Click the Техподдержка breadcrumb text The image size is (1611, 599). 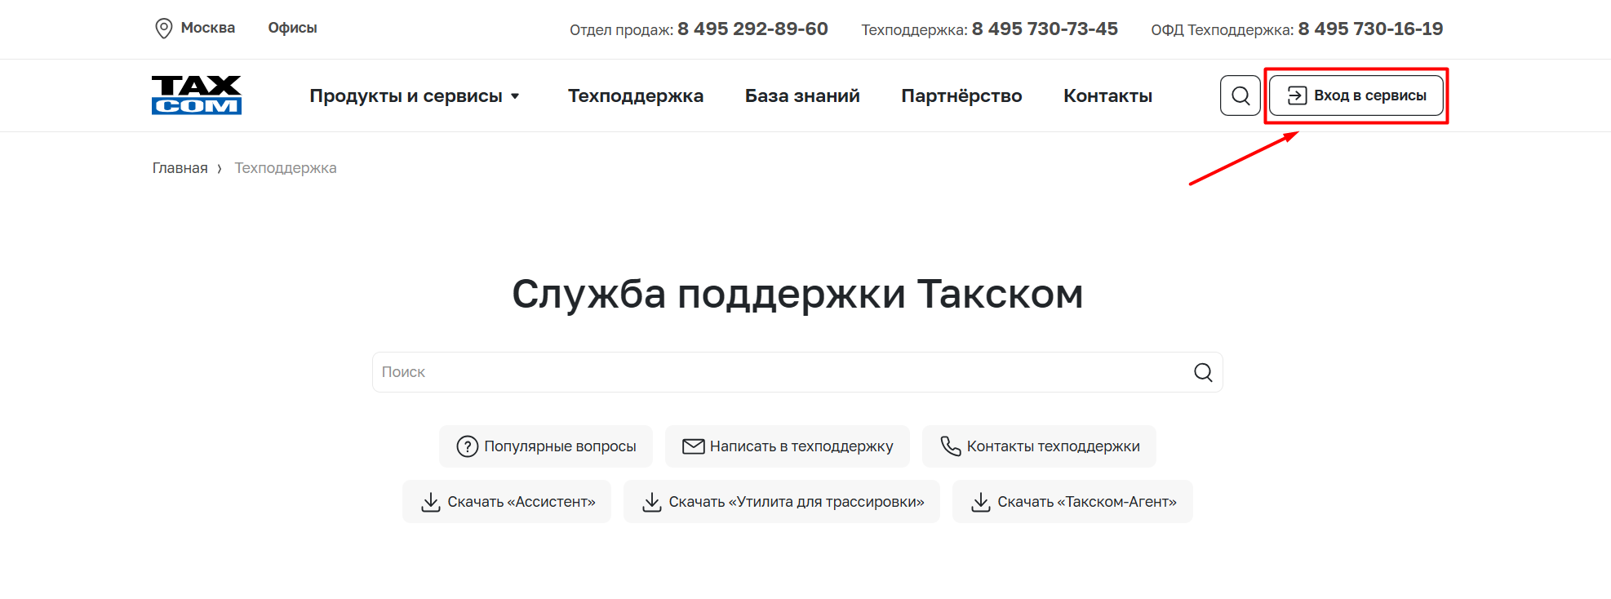click(x=286, y=168)
